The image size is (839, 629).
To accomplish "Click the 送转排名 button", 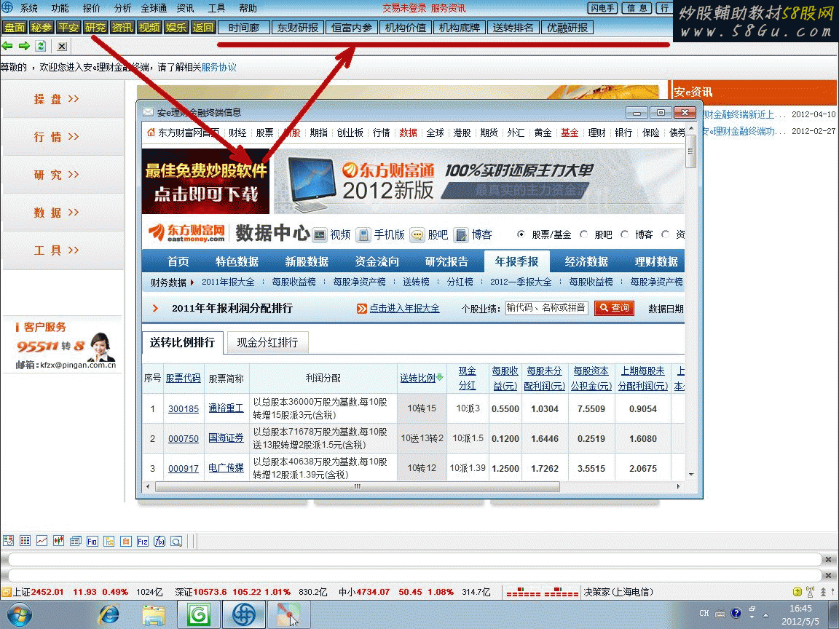I will pyautogui.click(x=513, y=28).
